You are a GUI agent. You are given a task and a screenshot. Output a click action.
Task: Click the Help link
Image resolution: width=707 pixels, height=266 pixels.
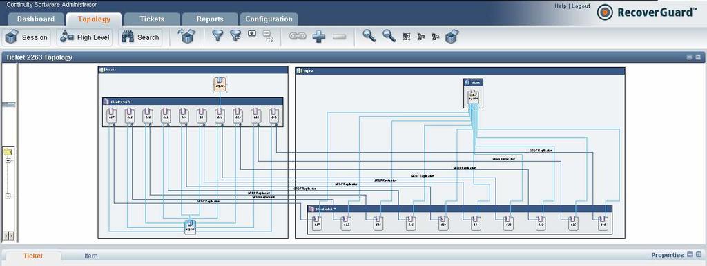(561, 6)
